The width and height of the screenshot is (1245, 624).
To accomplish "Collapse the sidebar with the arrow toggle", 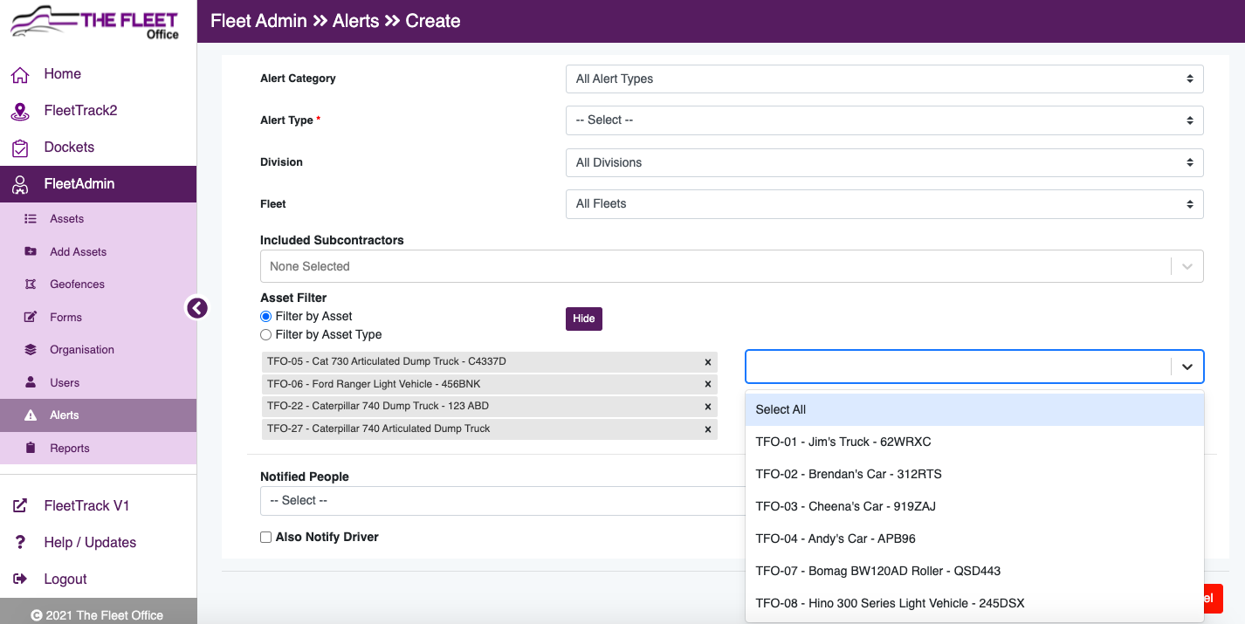I will (x=196, y=307).
